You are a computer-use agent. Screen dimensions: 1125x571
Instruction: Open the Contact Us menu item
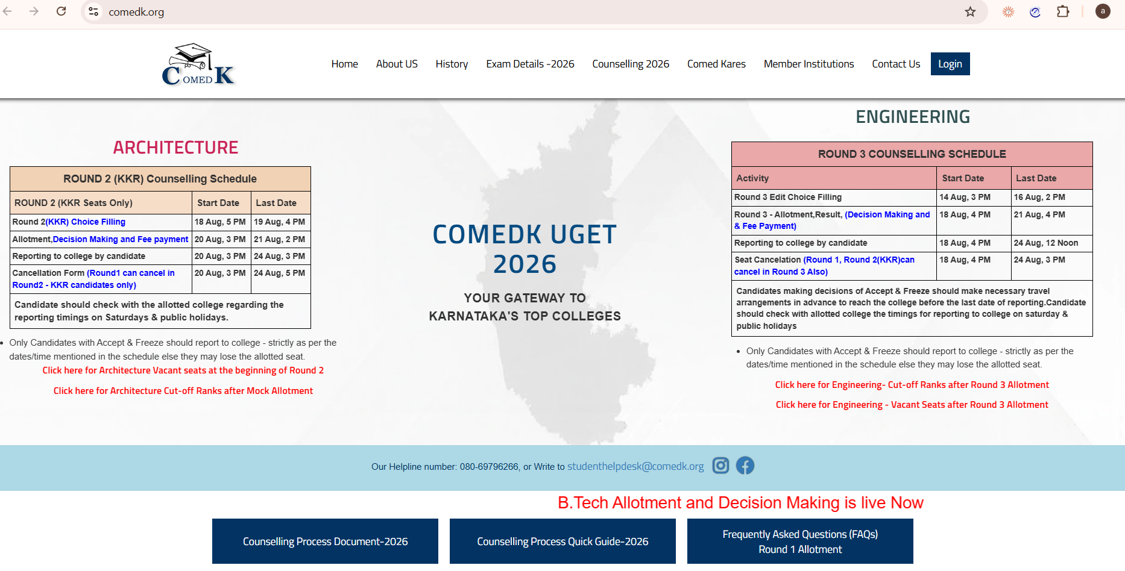[896, 64]
